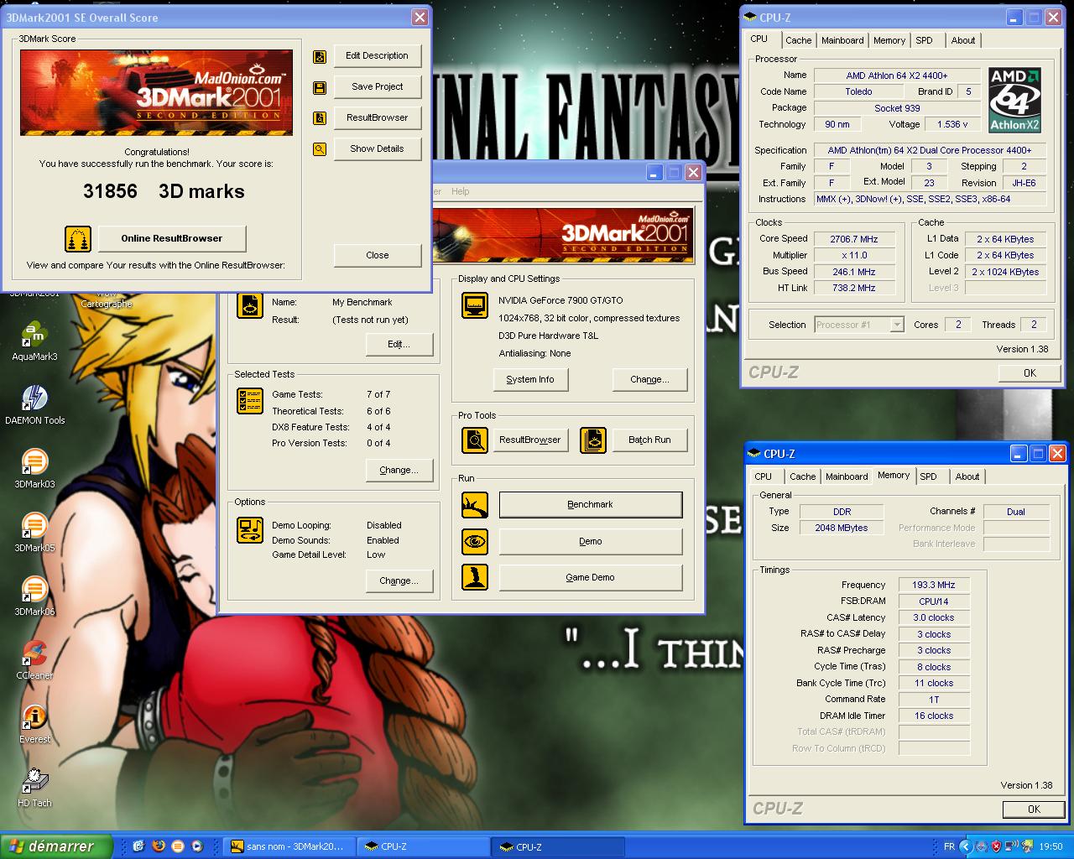1074x859 pixels.
Task: Click OK in the lower CPU-Z Memory window
Action: [1034, 810]
